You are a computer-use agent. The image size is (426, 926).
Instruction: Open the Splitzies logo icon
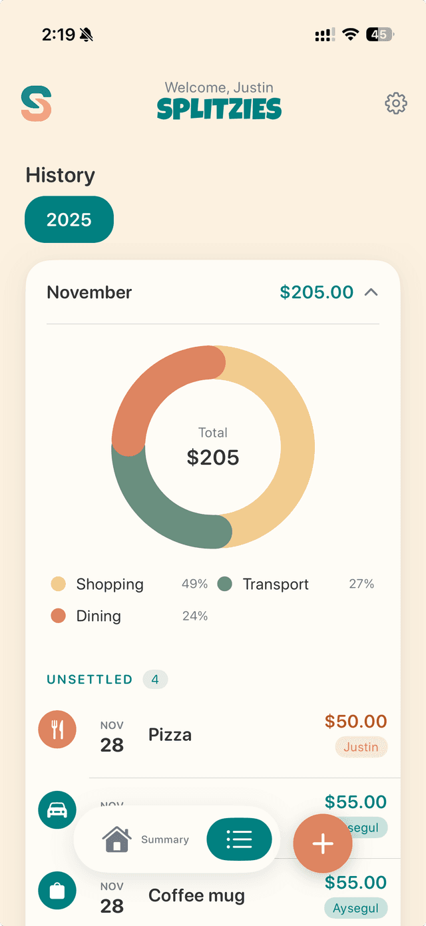click(x=37, y=103)
